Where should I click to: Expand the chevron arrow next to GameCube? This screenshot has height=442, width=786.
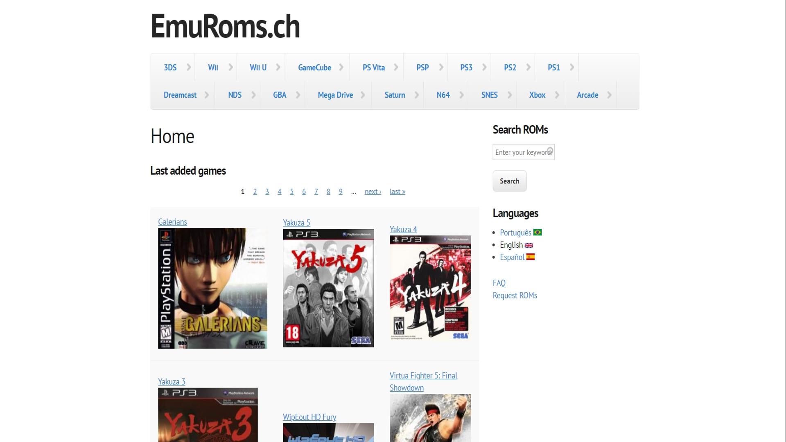coord(341,67)
